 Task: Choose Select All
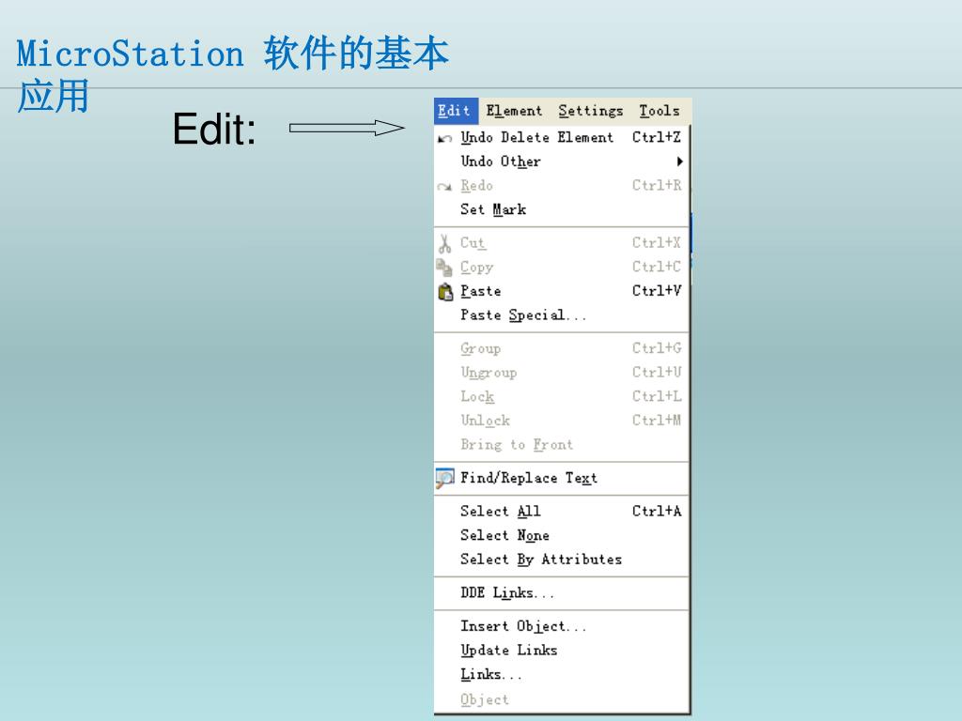click(562, 511)
